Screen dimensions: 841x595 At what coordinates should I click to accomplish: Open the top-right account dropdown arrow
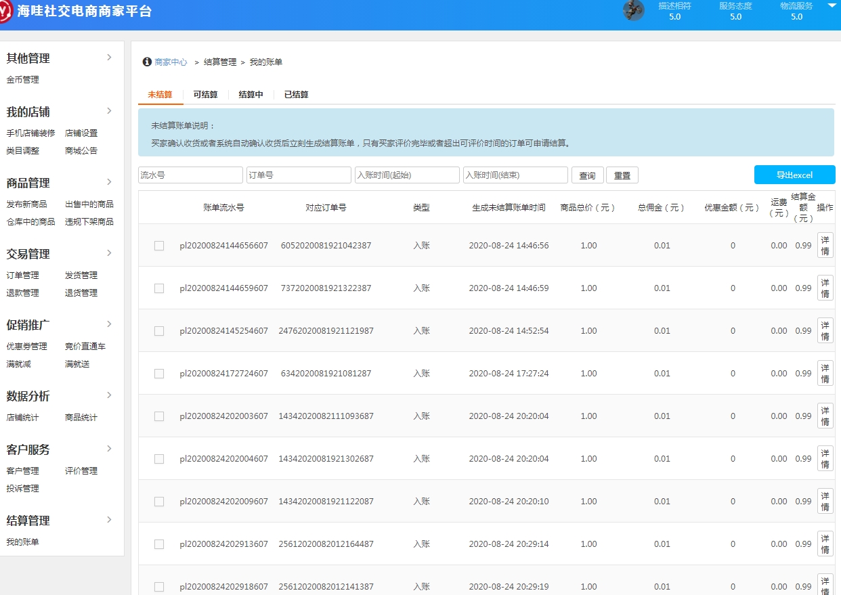[832, 5]
